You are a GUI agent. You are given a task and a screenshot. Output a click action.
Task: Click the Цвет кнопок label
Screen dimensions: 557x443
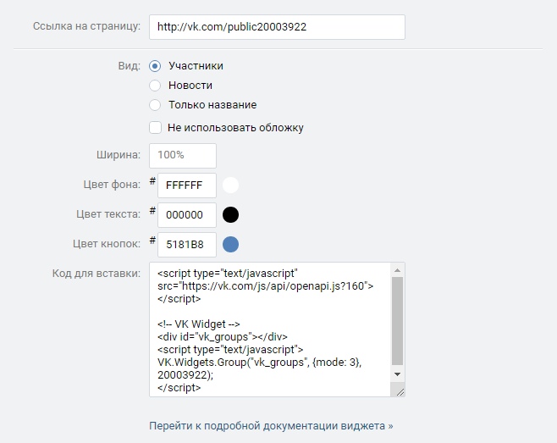(107, 244)
